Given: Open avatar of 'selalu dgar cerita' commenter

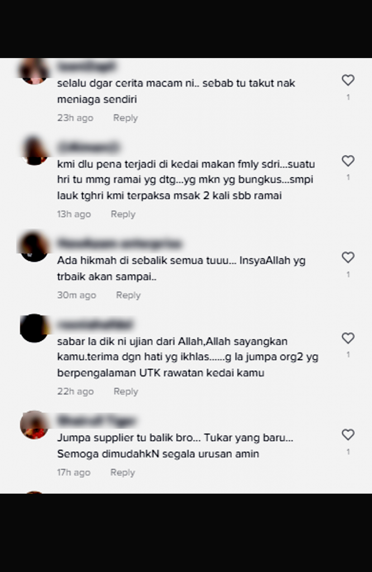Looking at the screenshot, I should tap(34, 70).
